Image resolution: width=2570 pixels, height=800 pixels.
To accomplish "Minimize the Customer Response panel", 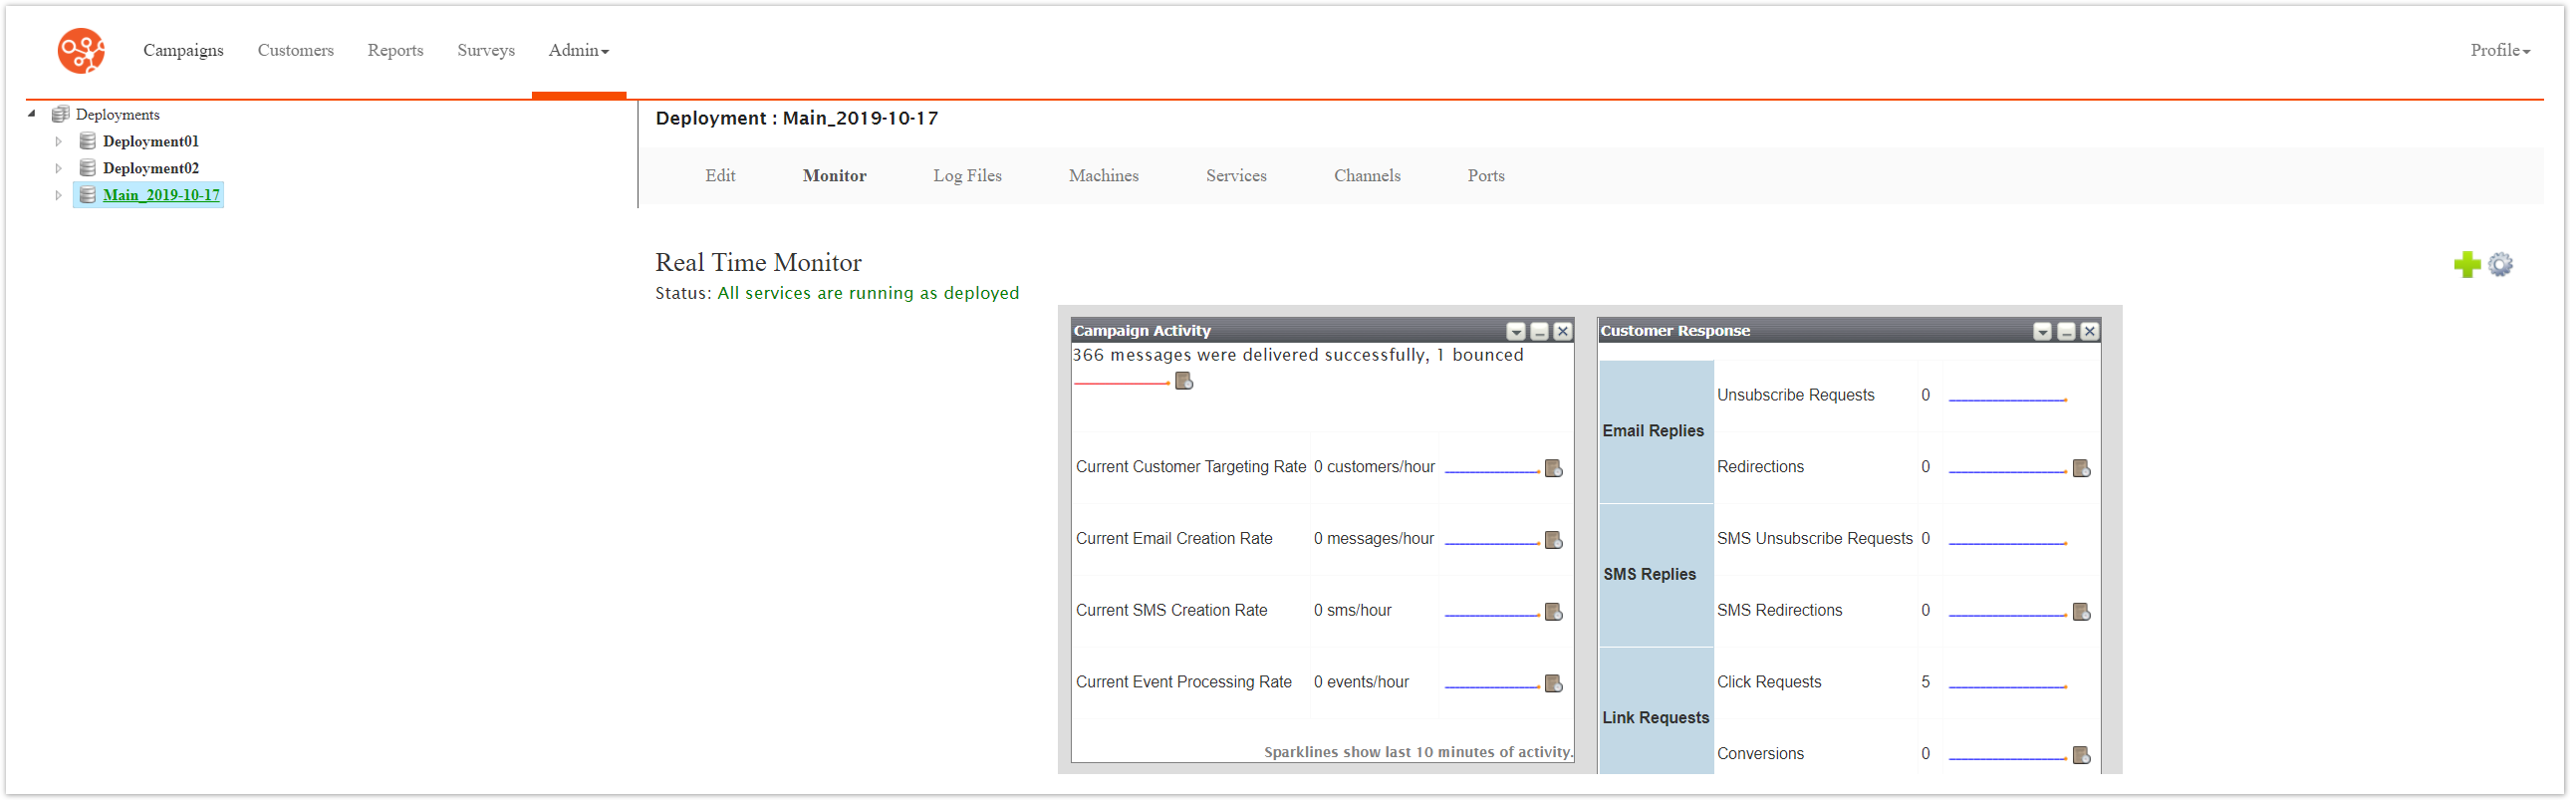I will [x=2066, y=331].
